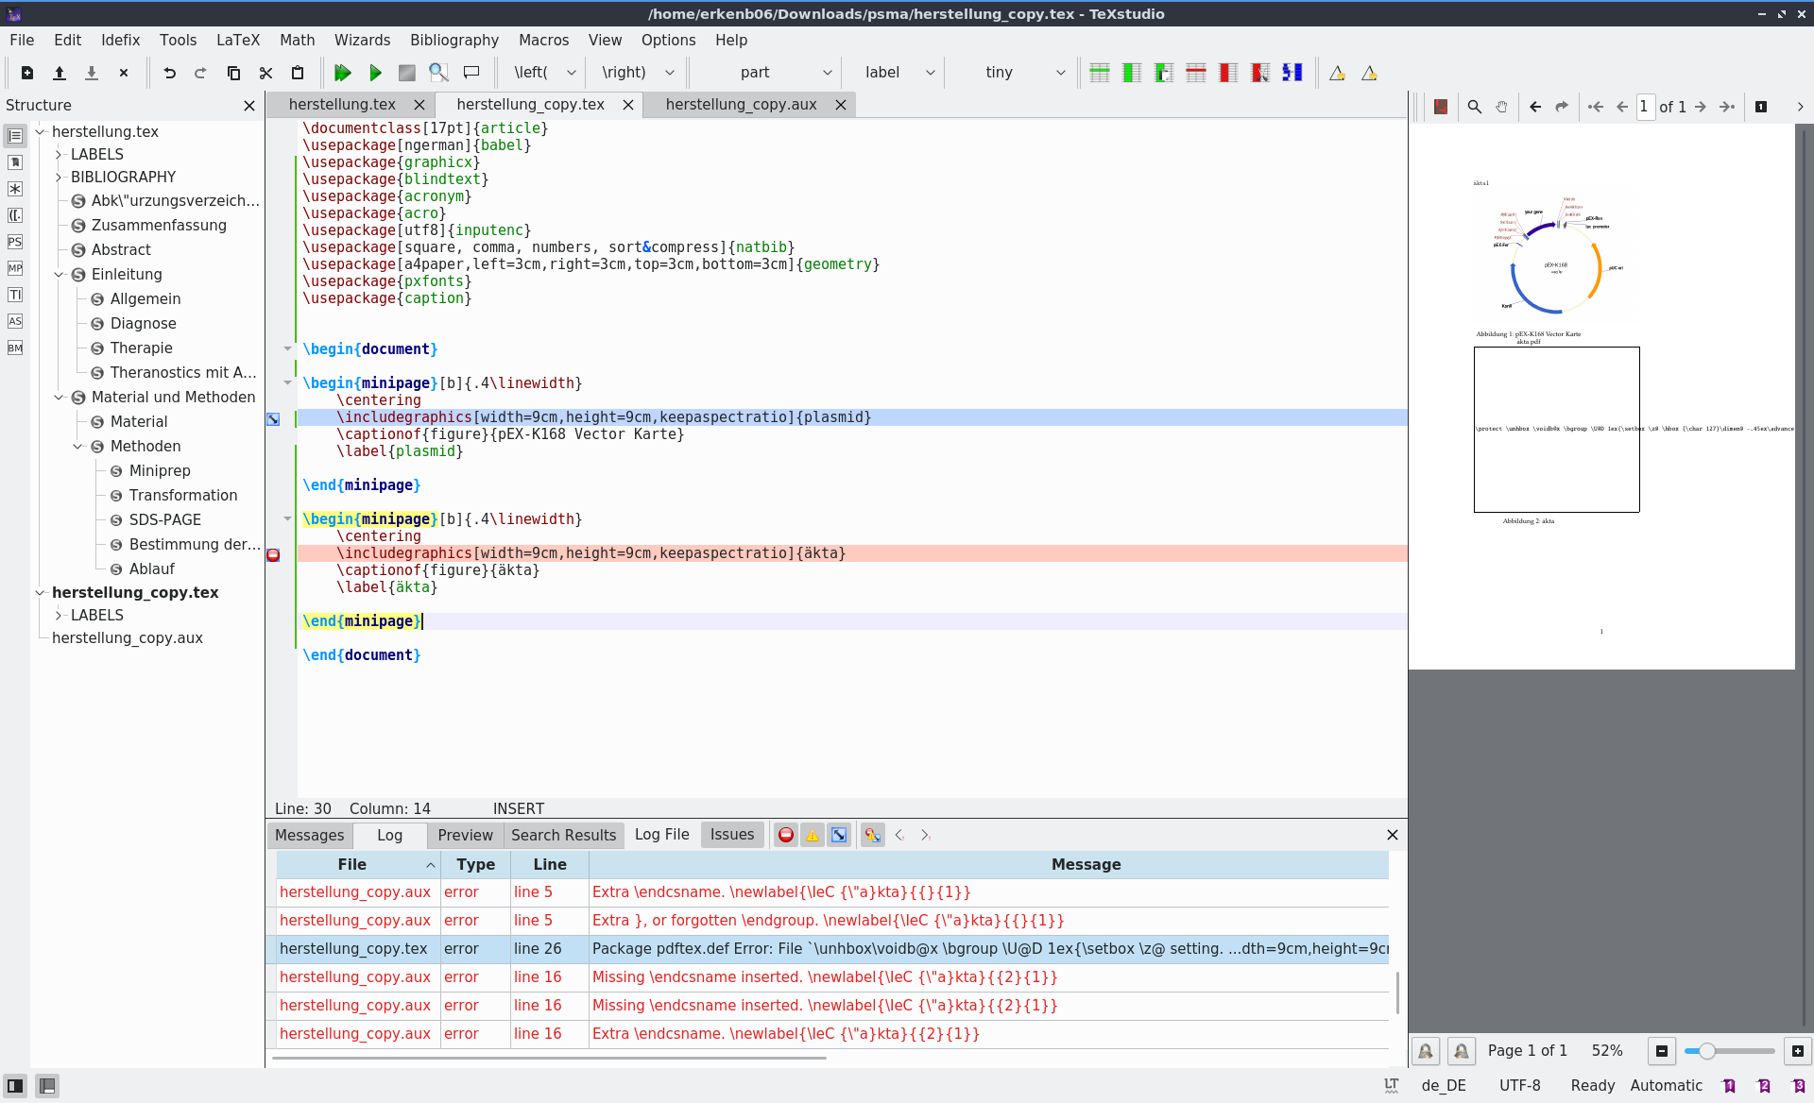This screenshot has height=1103, width=1814.
Task: Collapse the Einleitung section node
Action: point(59,275)
